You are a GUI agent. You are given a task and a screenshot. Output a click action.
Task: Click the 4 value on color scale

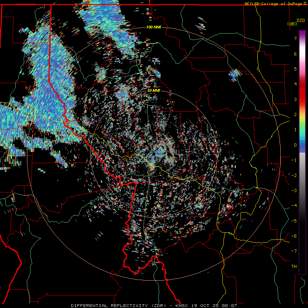tap(295, 84)
